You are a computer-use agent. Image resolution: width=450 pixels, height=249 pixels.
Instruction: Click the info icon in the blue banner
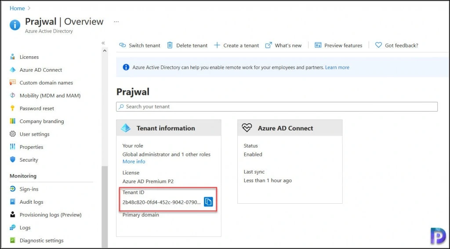pyautogui.click(x=126, y=68)
